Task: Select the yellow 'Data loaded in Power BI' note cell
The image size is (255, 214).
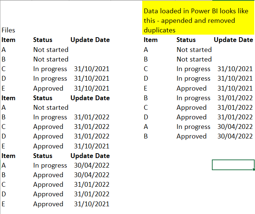Action: coord(198,18)
